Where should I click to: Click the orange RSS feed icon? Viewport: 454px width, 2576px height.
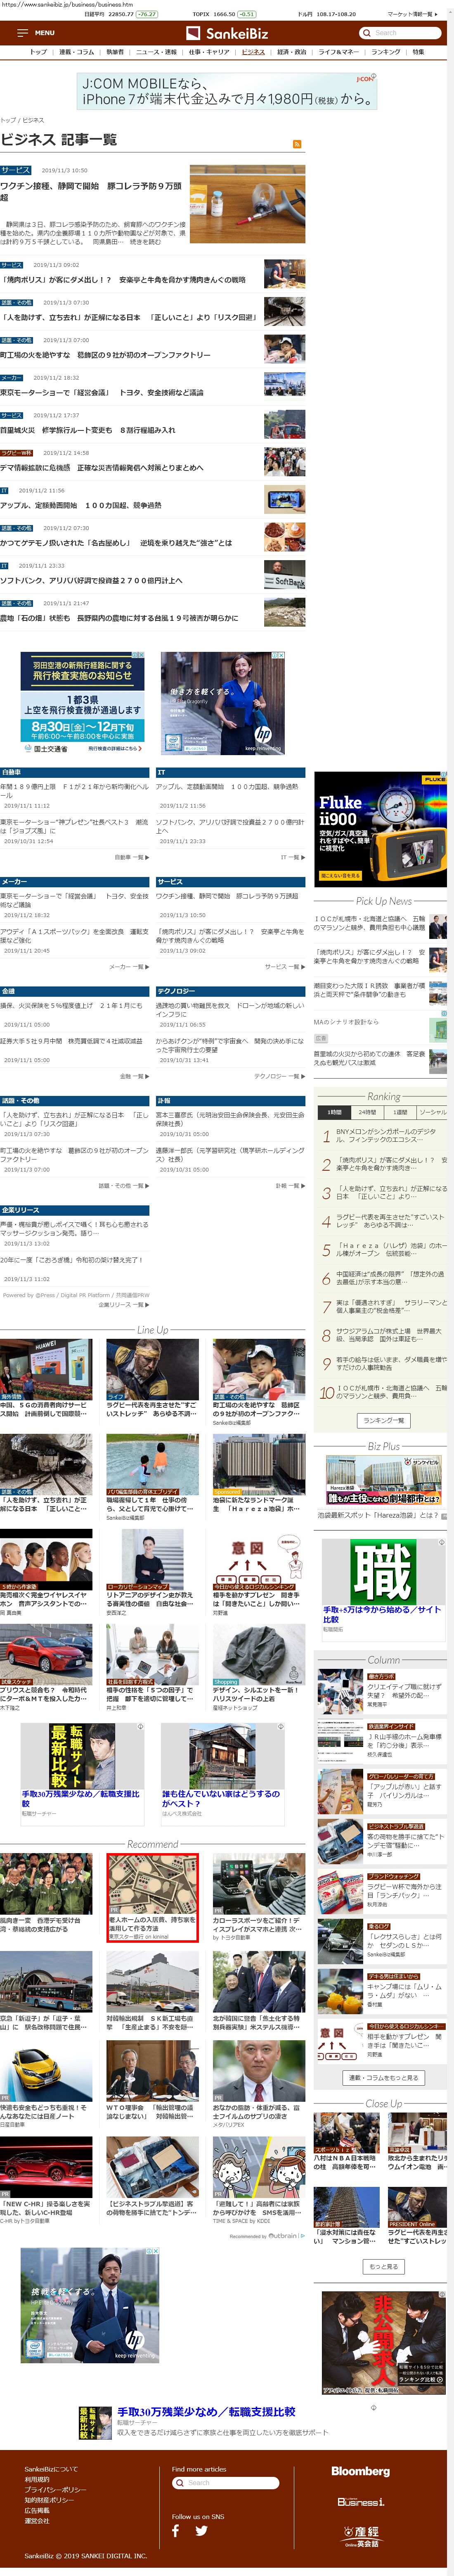point(297,144)
